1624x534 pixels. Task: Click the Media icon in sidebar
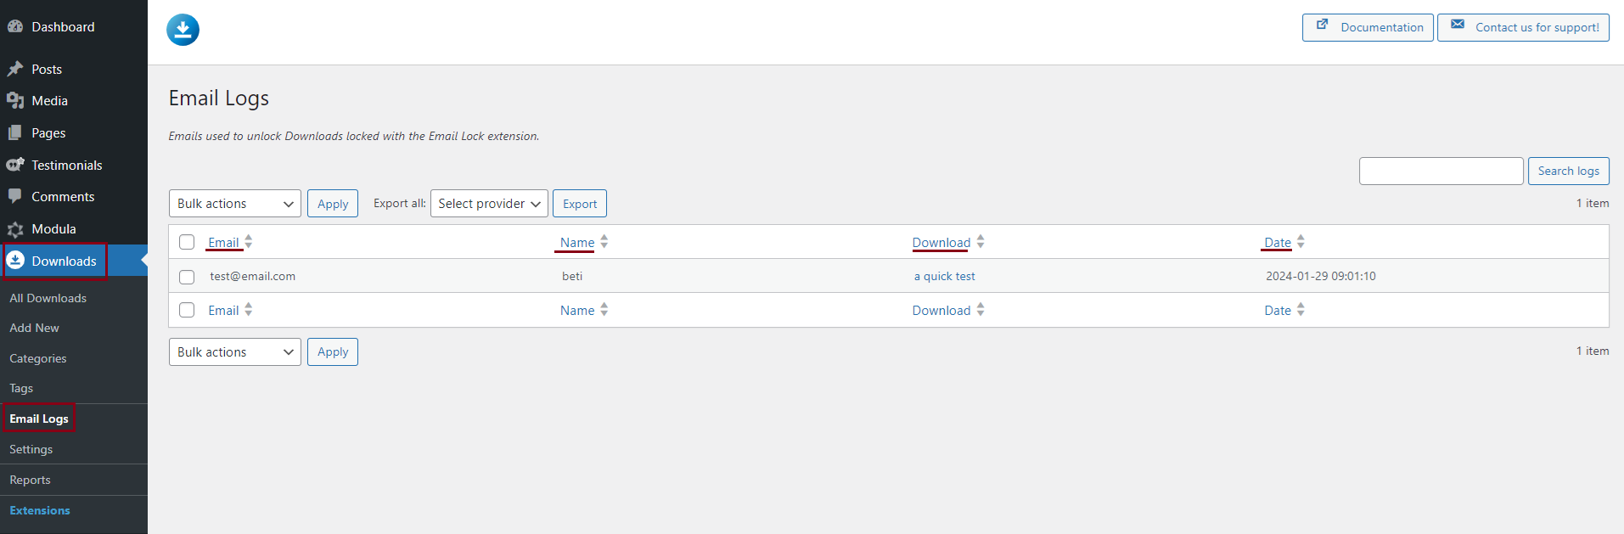15,101
